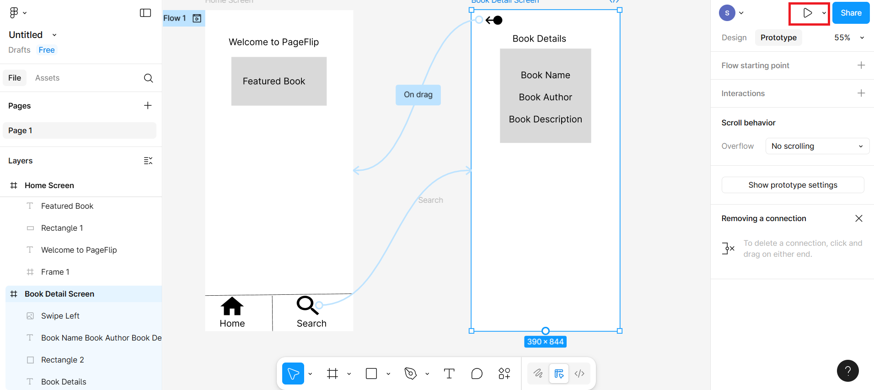
Task: Add a new page with plus icon
Action: click(148, 106)
